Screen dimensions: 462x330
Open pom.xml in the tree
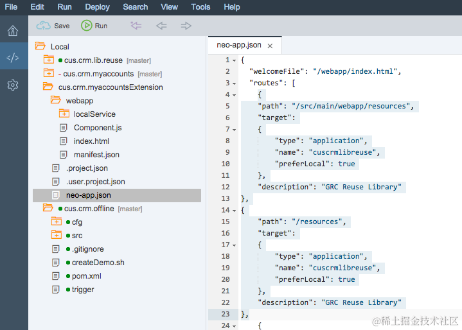tap(87, 276)
